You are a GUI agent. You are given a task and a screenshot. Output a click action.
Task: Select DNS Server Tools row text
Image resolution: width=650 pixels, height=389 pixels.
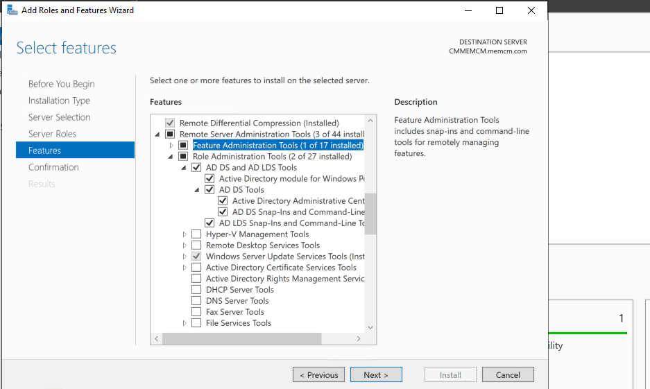[x=237, y=301]
